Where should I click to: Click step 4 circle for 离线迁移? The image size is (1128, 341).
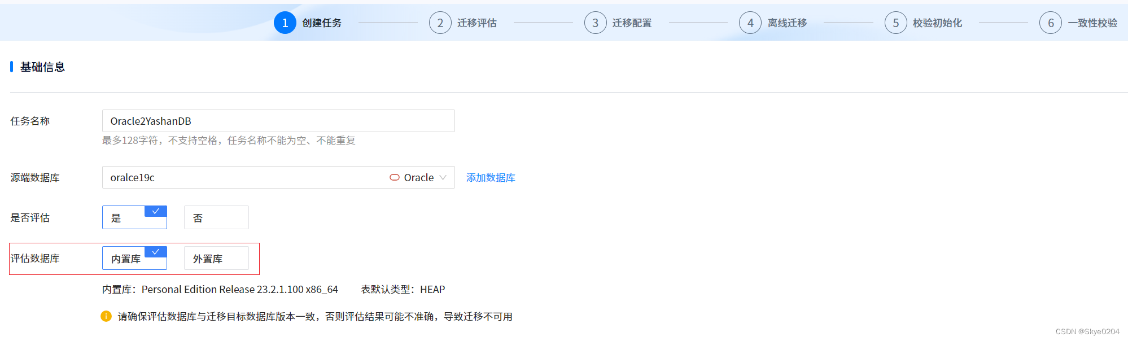(x=750, y=23)
